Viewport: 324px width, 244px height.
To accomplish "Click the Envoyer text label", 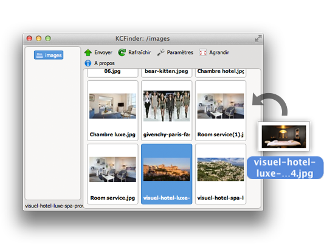I will point(103,52).
